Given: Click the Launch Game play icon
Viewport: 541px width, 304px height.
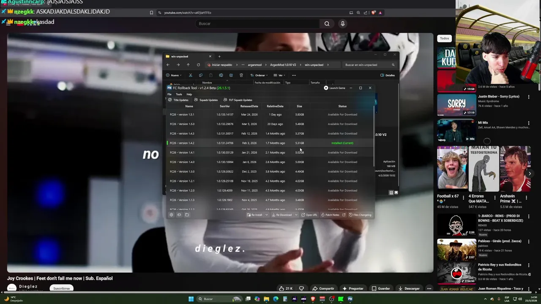Looking at the screenshot, I should coord(326,88).
